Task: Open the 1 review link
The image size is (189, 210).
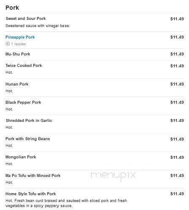Action: click(x=19, y=44)
